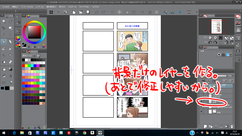The width and height of the screenshot is (242, 136).
Task: Switch to the ナビゲーター tab
Action: [x=209, y=16]
